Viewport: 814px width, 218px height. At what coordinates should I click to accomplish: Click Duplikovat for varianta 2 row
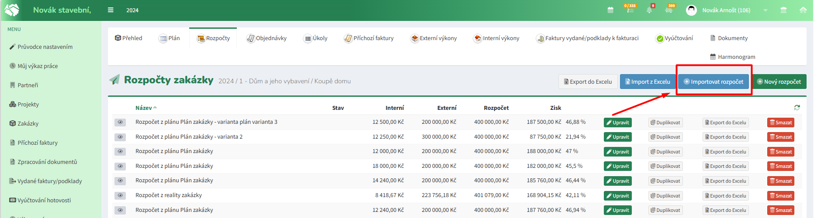[x=665, y=137]
